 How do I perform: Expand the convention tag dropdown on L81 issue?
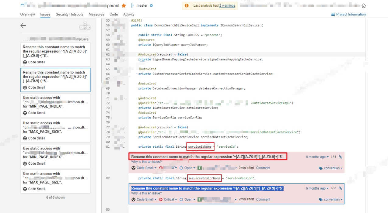pyautogui.click(x=331, y=168)
